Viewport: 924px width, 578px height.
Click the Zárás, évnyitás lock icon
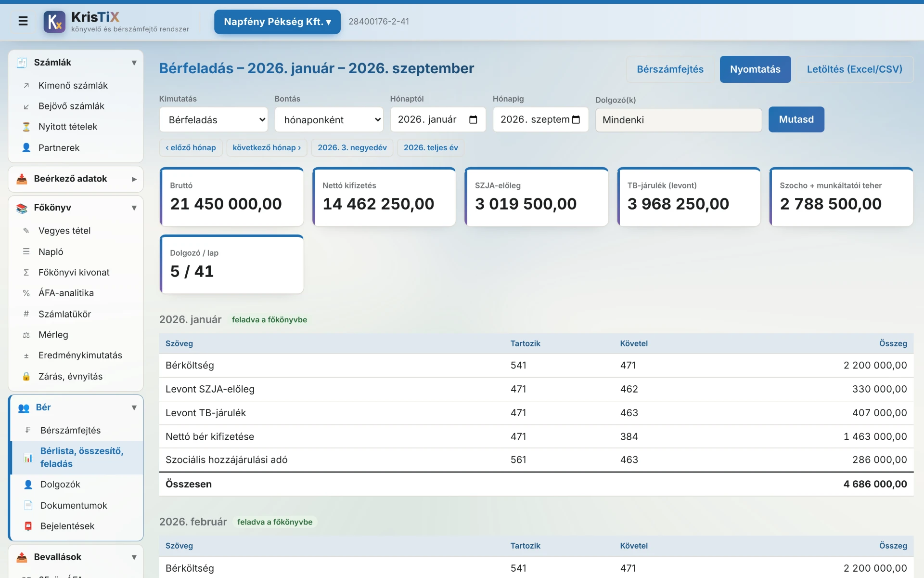(x=26, y=377)
